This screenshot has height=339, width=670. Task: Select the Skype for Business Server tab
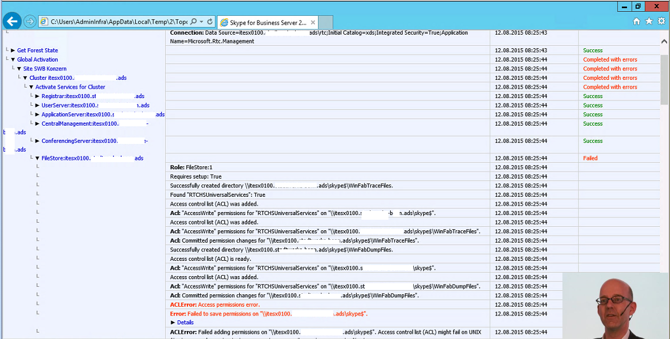point(268,23)
